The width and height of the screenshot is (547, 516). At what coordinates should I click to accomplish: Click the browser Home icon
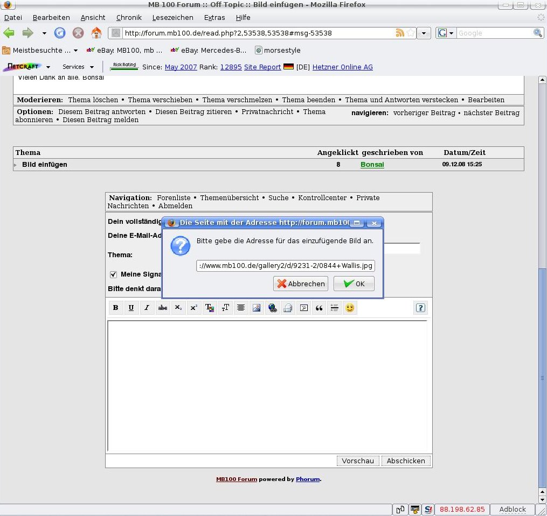tap(96, 33)
